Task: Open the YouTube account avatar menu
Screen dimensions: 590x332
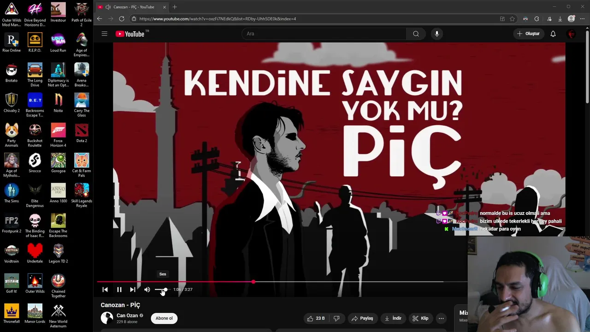Action: [572, 34]
